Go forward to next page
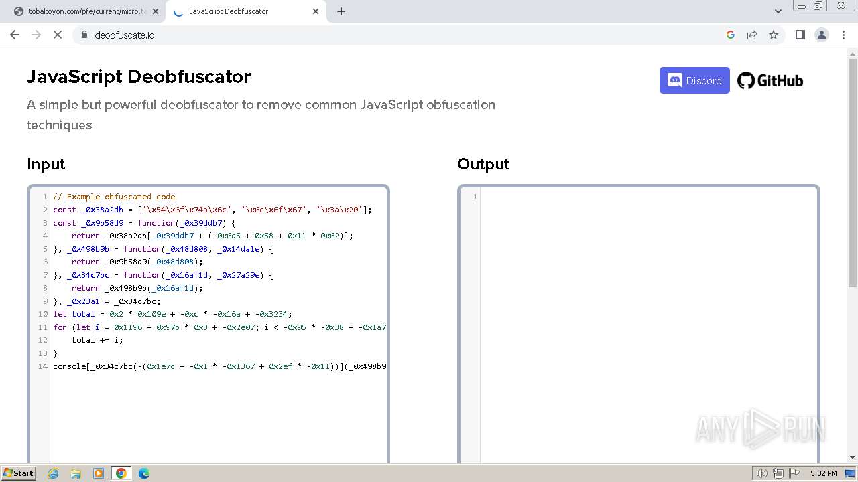Image resolution: width=858 pixels, height=482 pixels. [36, 35]
